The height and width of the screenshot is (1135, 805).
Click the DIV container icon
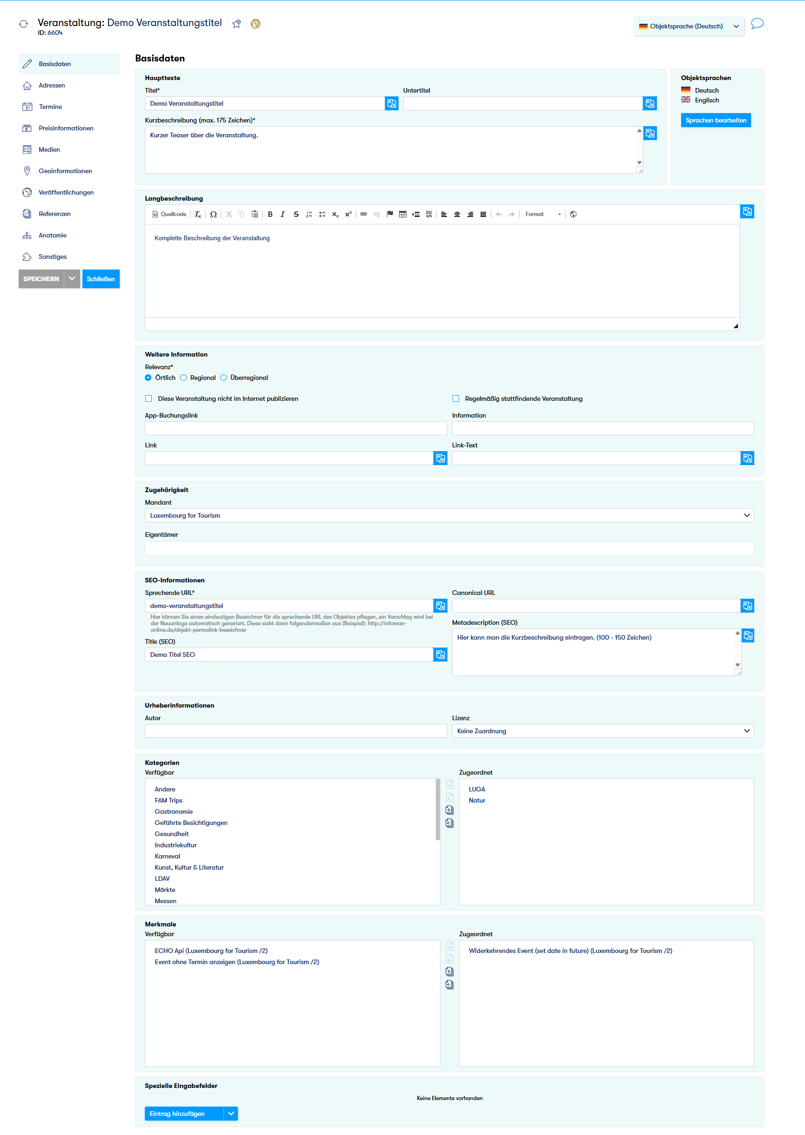point(429,214)
